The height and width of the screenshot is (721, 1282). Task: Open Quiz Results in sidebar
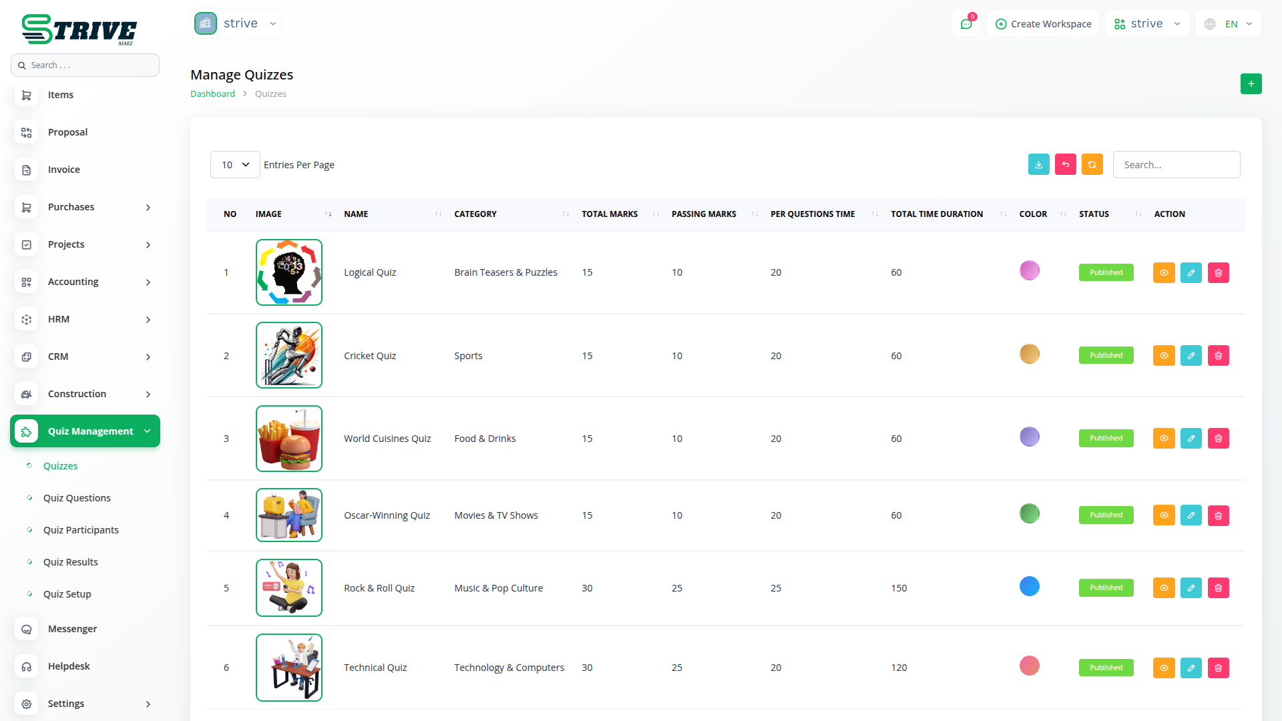click(70, 562)
